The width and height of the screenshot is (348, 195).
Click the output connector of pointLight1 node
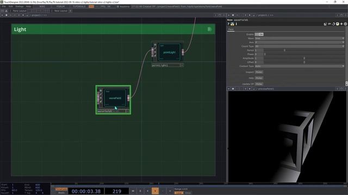point(183,52)
